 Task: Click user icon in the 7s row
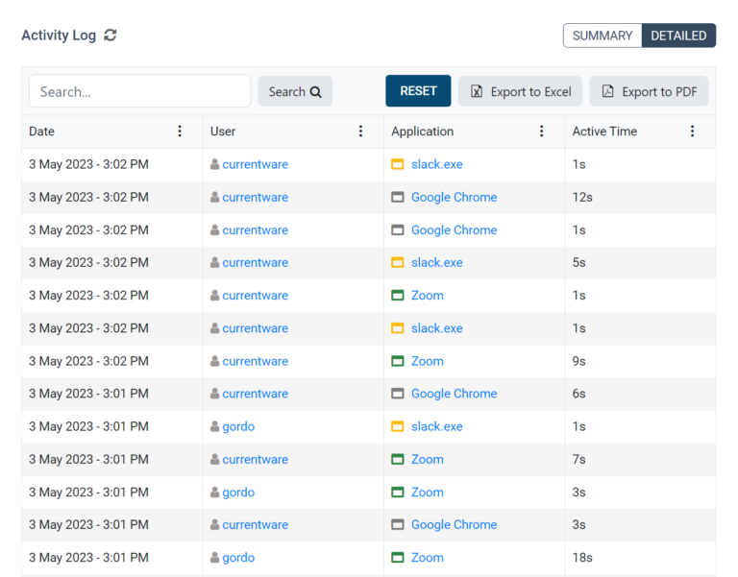[214, 460]
